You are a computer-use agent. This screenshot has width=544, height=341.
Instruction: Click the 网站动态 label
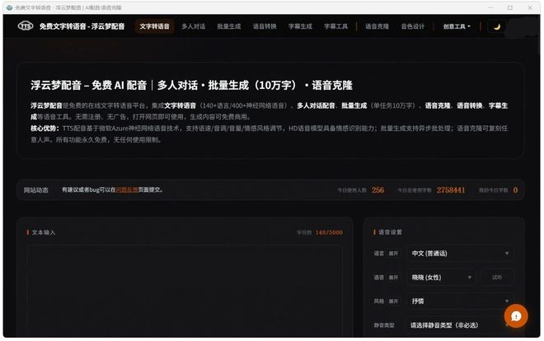[36, 190]
